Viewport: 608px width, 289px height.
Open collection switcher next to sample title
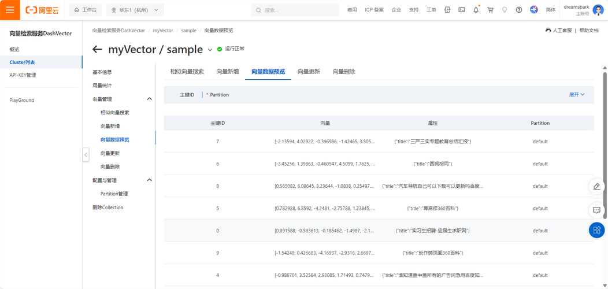tap(210, 50)
